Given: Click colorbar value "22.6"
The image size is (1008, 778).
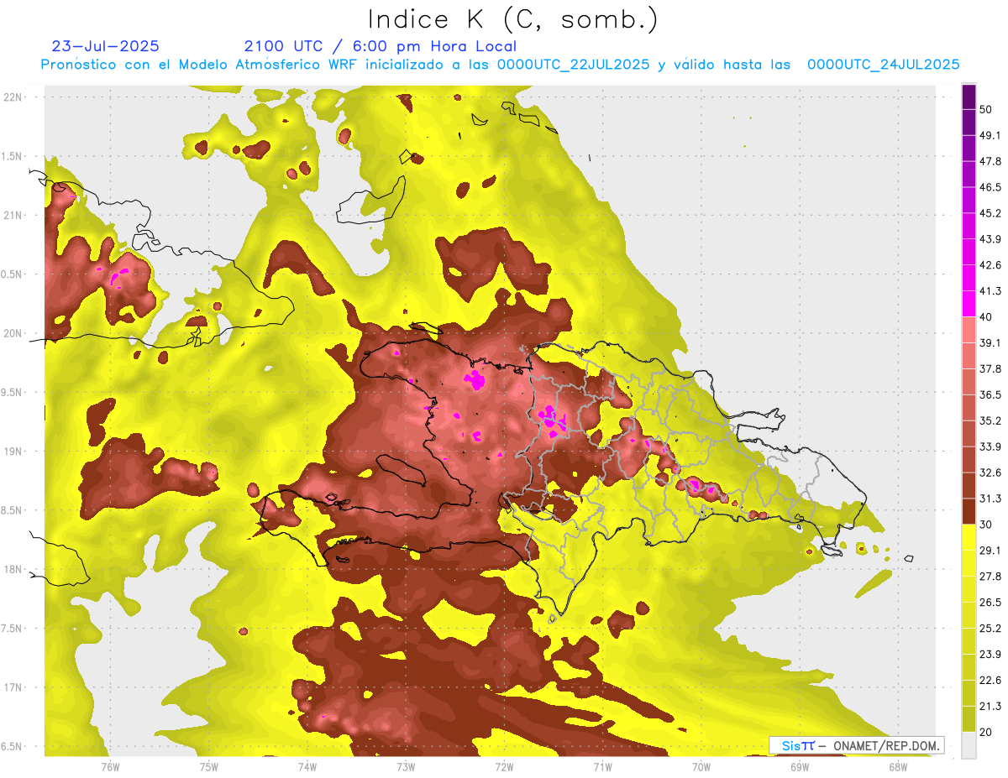Looking at the screenshot, I should point(990,681).
